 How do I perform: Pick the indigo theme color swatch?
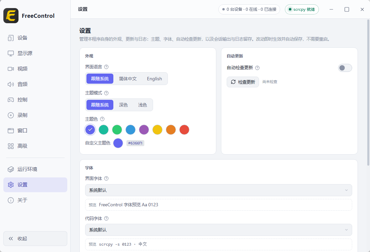(x=90, y=130)
